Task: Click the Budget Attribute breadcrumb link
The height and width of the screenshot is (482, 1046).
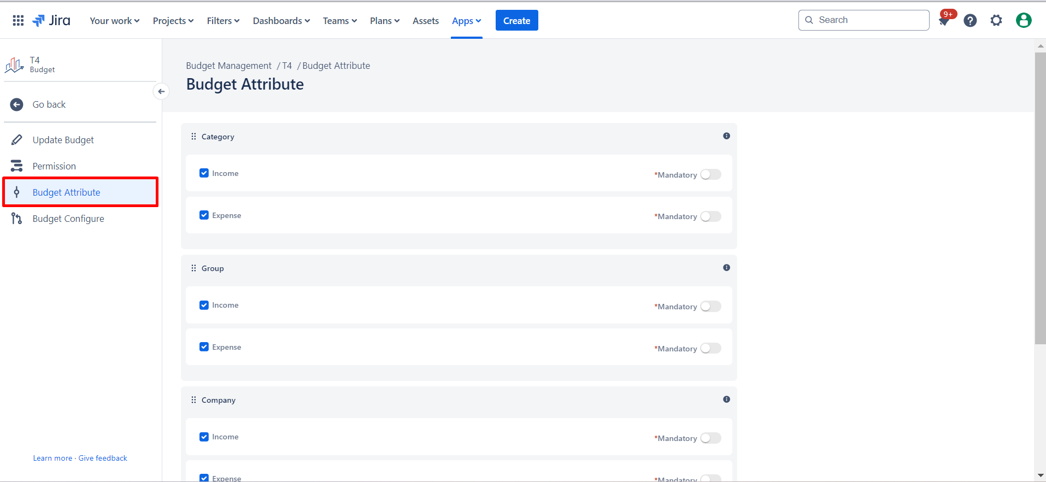Action: tap(336, 66)
